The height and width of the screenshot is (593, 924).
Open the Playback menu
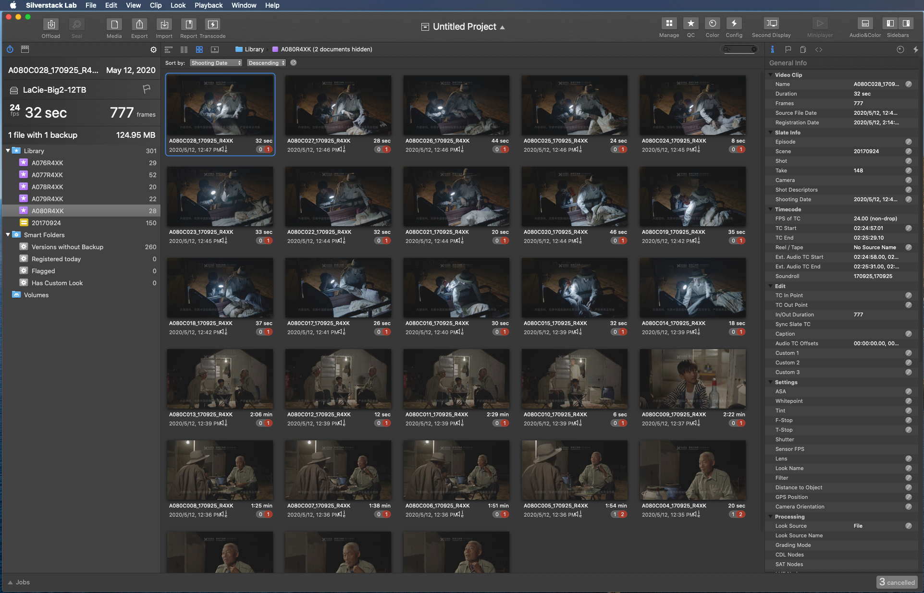(x=208, y=5)
